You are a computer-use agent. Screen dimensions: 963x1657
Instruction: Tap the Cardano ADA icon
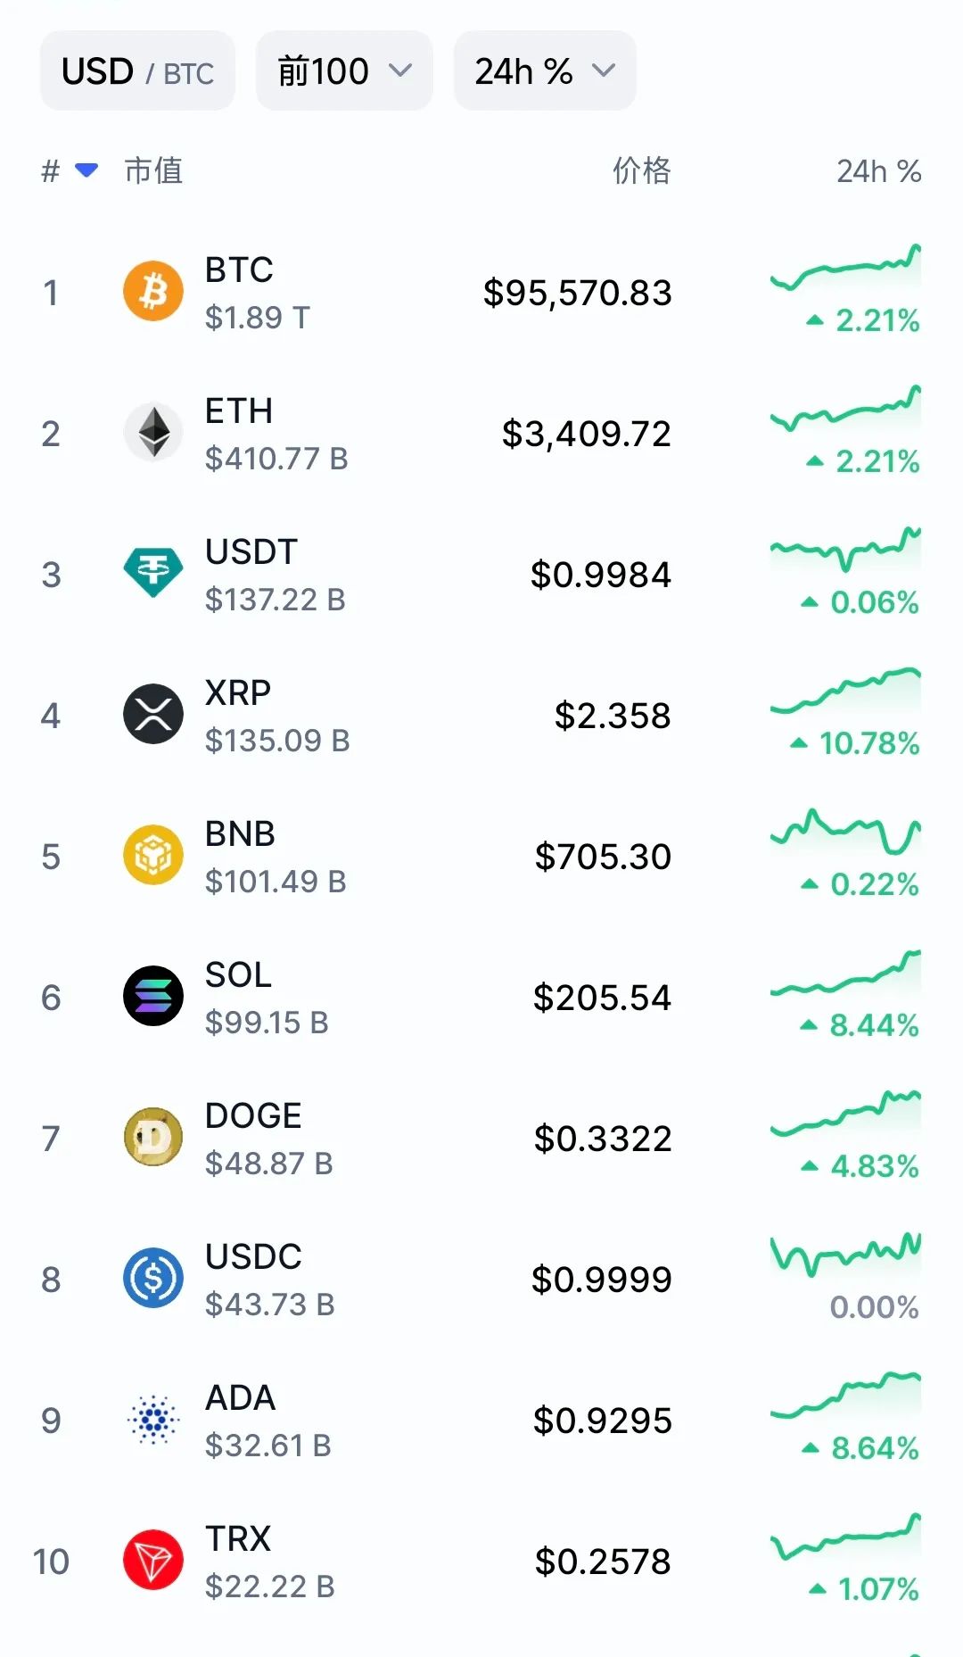[x=153, y=1419]
